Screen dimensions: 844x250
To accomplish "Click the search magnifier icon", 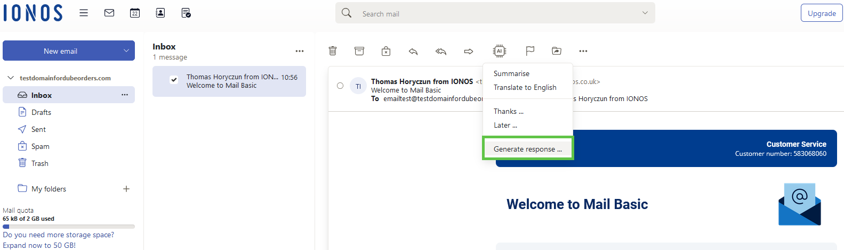I will [347, 13].
